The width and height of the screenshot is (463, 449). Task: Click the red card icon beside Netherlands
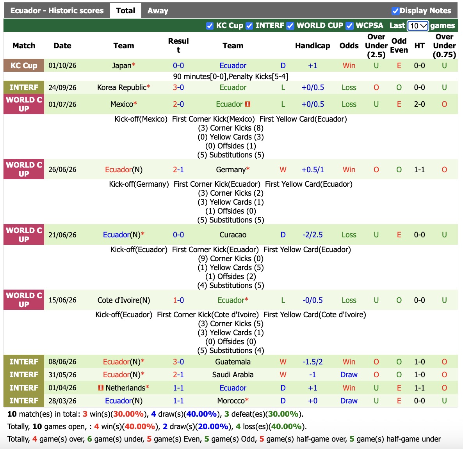tap(101, 388)
